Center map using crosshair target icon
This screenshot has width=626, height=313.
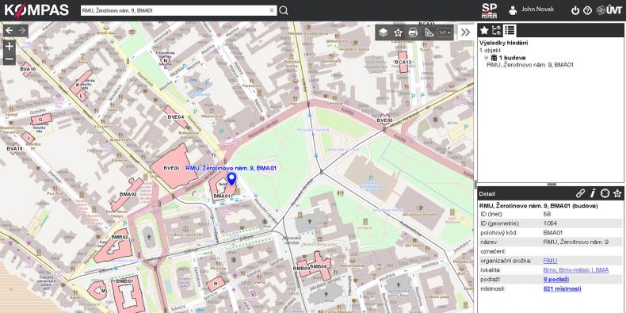point(605,193)
